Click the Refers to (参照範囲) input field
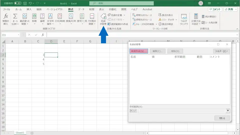240x135 pixels. click(x=182, y=111)
